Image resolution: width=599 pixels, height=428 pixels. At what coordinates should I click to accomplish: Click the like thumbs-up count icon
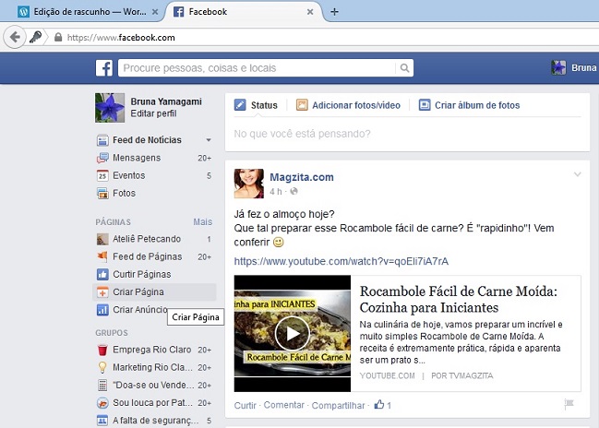(x=379, y=405)
